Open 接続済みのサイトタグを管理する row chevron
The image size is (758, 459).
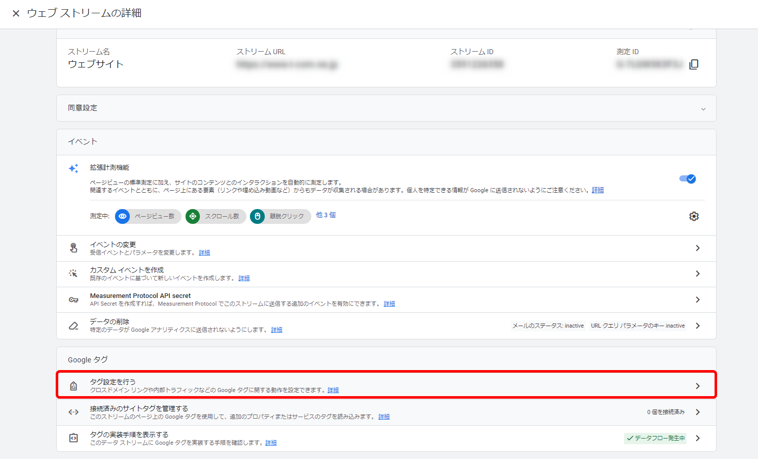coord(698,412)
